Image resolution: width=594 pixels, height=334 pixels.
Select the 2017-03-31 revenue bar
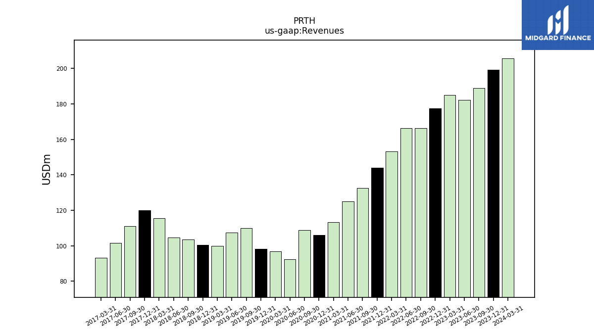[x=101, y=278]
